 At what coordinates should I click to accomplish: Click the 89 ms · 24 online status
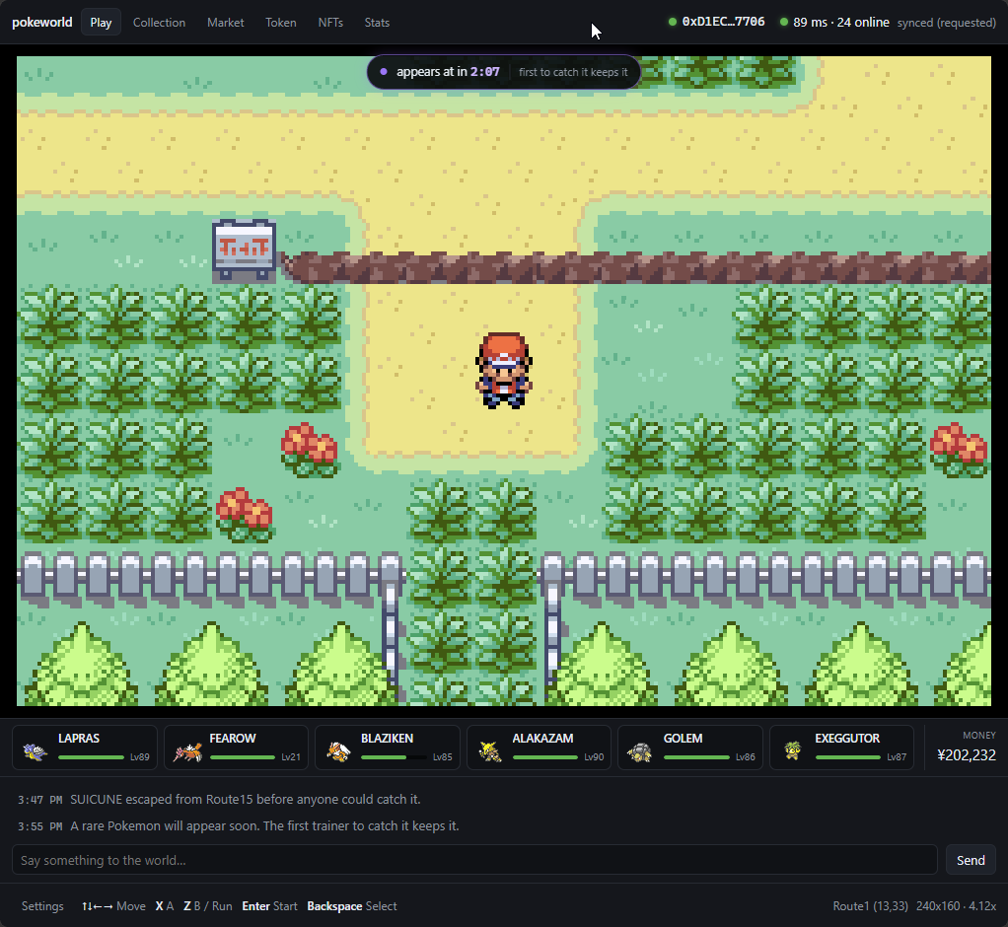tap(841, 23)
